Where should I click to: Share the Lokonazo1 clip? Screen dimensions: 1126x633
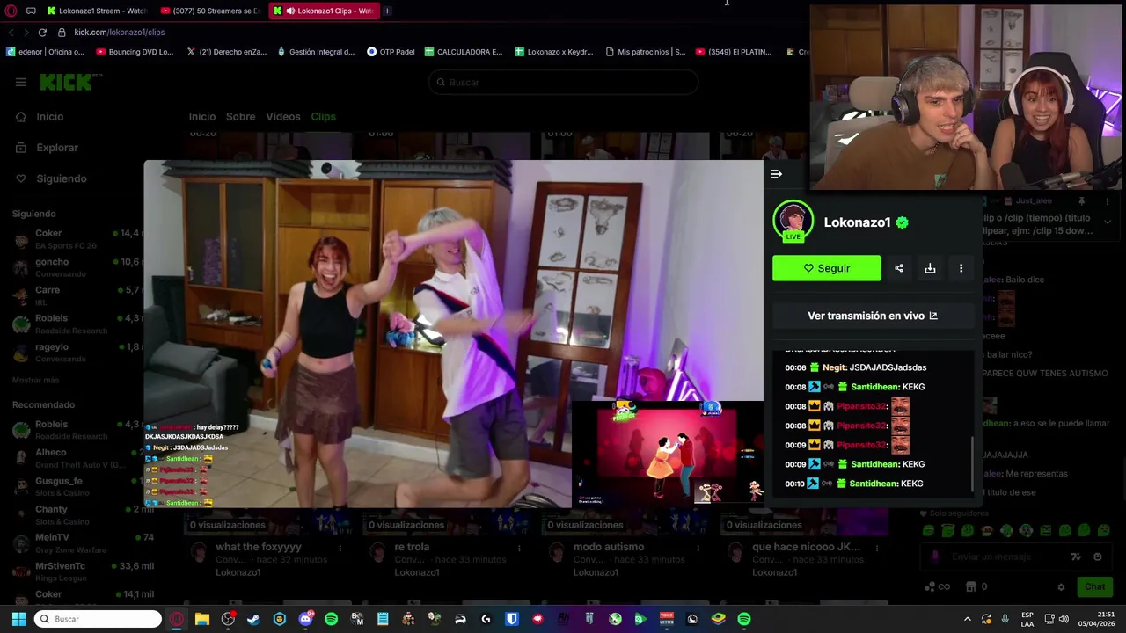click(899, 268)
